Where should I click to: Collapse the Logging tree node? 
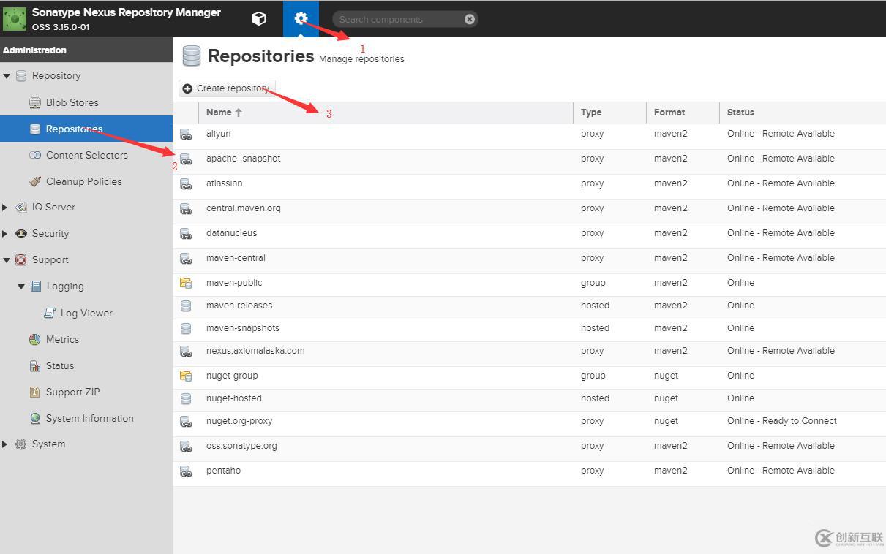click(x=21, y=287)
